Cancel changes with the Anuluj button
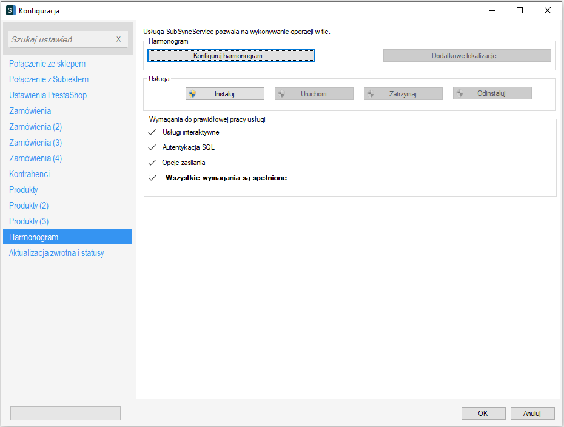Viewport: 564px width, 427px height. (x=532, y=414)
